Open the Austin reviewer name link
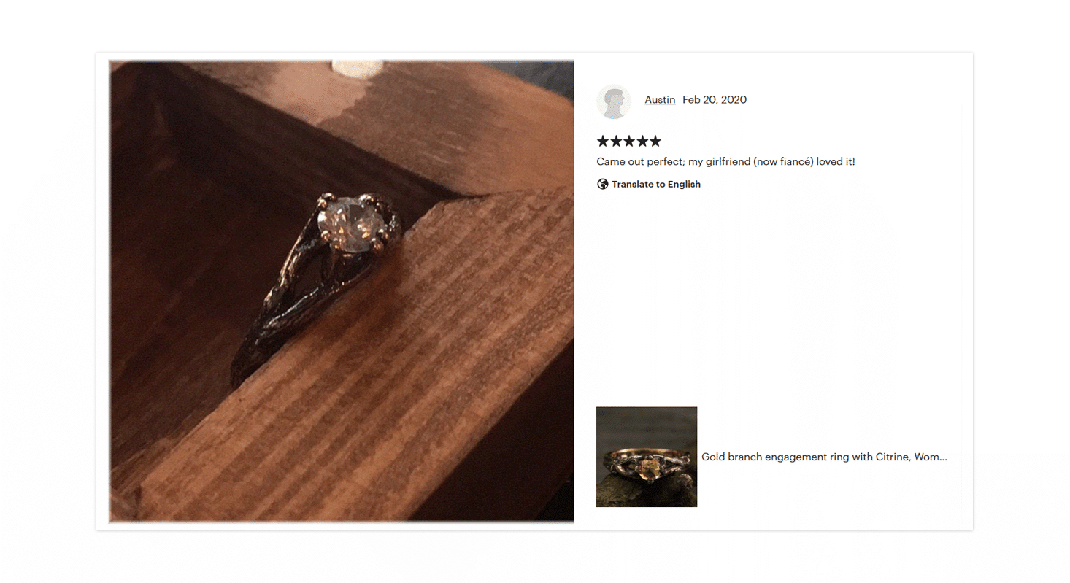This screenshot has height=583, width=1070. (x=660, y=99)
